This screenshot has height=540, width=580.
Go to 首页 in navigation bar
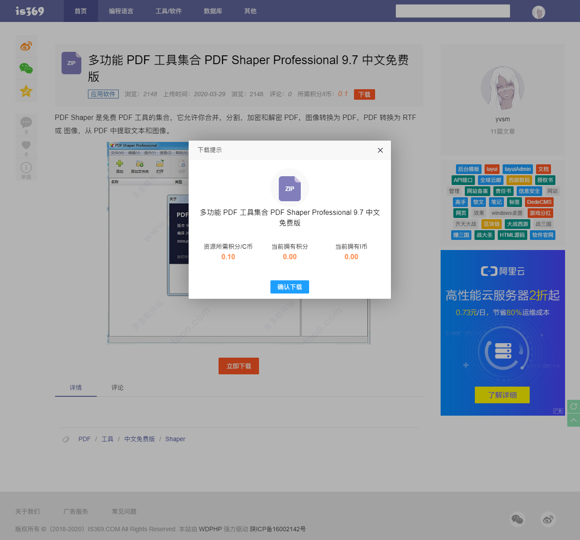[80, 11]
